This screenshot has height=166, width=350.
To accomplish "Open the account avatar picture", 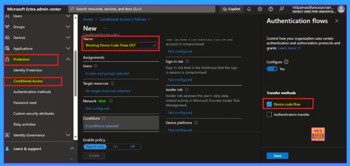I will click(341, 9).
